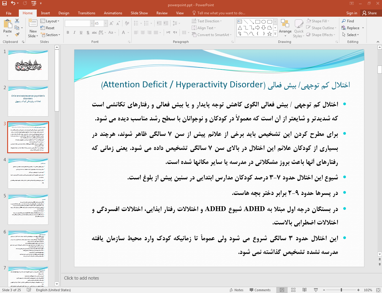The width and height of the screenshot is (382, 293).
Task: Open the Arrange objects tool
Action: [x=285, y=28]
